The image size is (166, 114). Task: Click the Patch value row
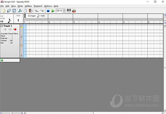click(x=7, y=36)
